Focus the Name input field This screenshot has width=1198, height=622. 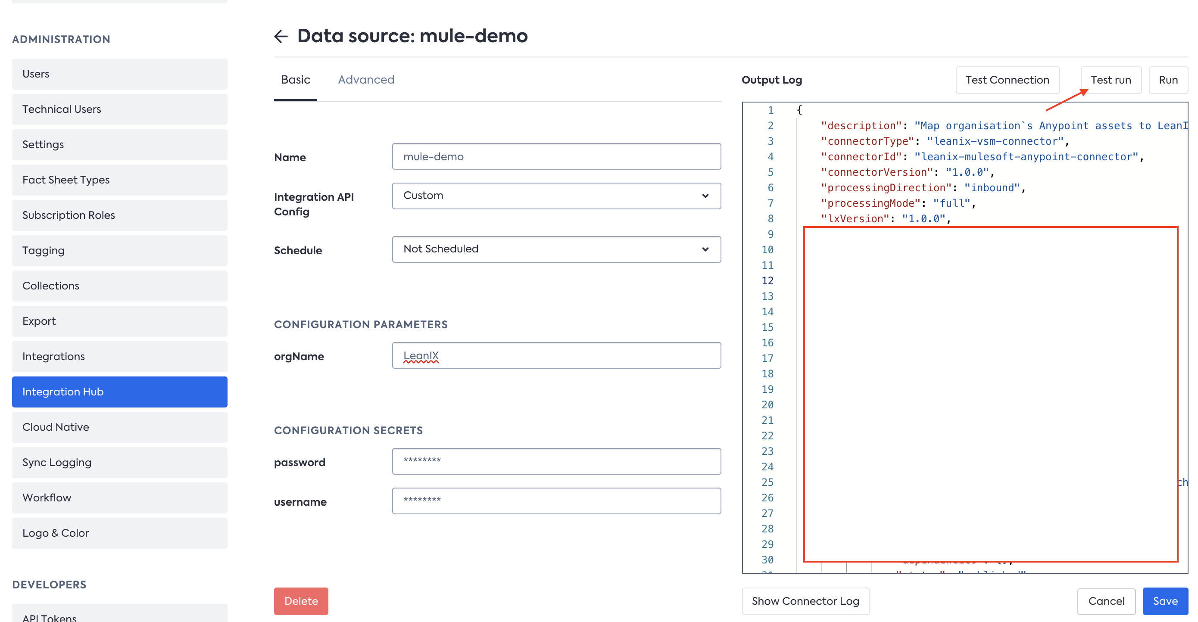tap(556, 157)
